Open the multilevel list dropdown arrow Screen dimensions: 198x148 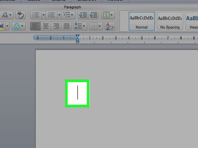pos(72,15)
